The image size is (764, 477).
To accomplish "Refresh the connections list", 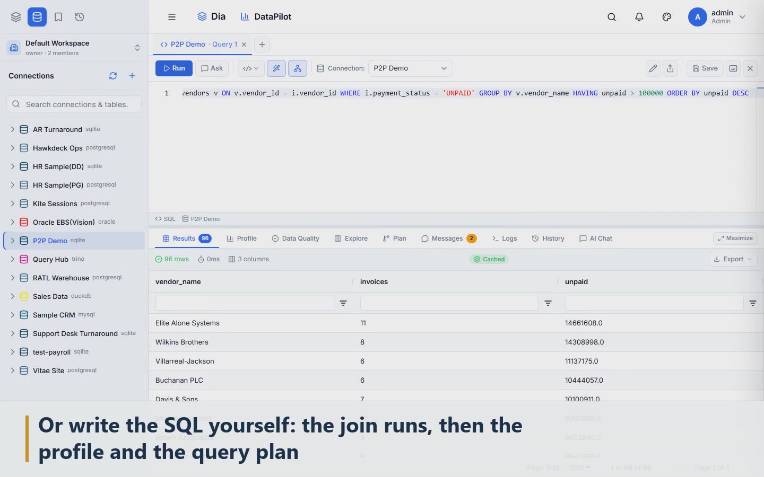I will (113, 76).
